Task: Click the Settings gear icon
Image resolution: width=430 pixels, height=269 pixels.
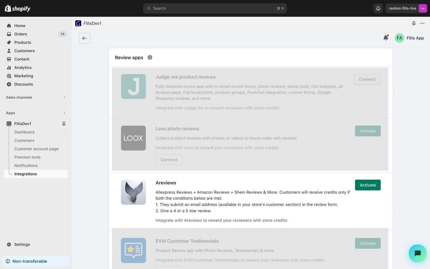Action: pos(9,244)
